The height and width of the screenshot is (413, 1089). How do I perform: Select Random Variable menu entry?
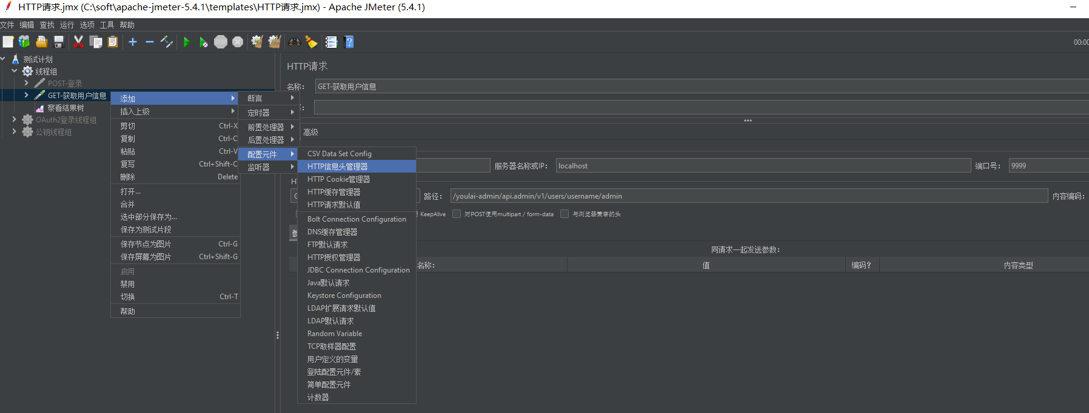[357, 334]
